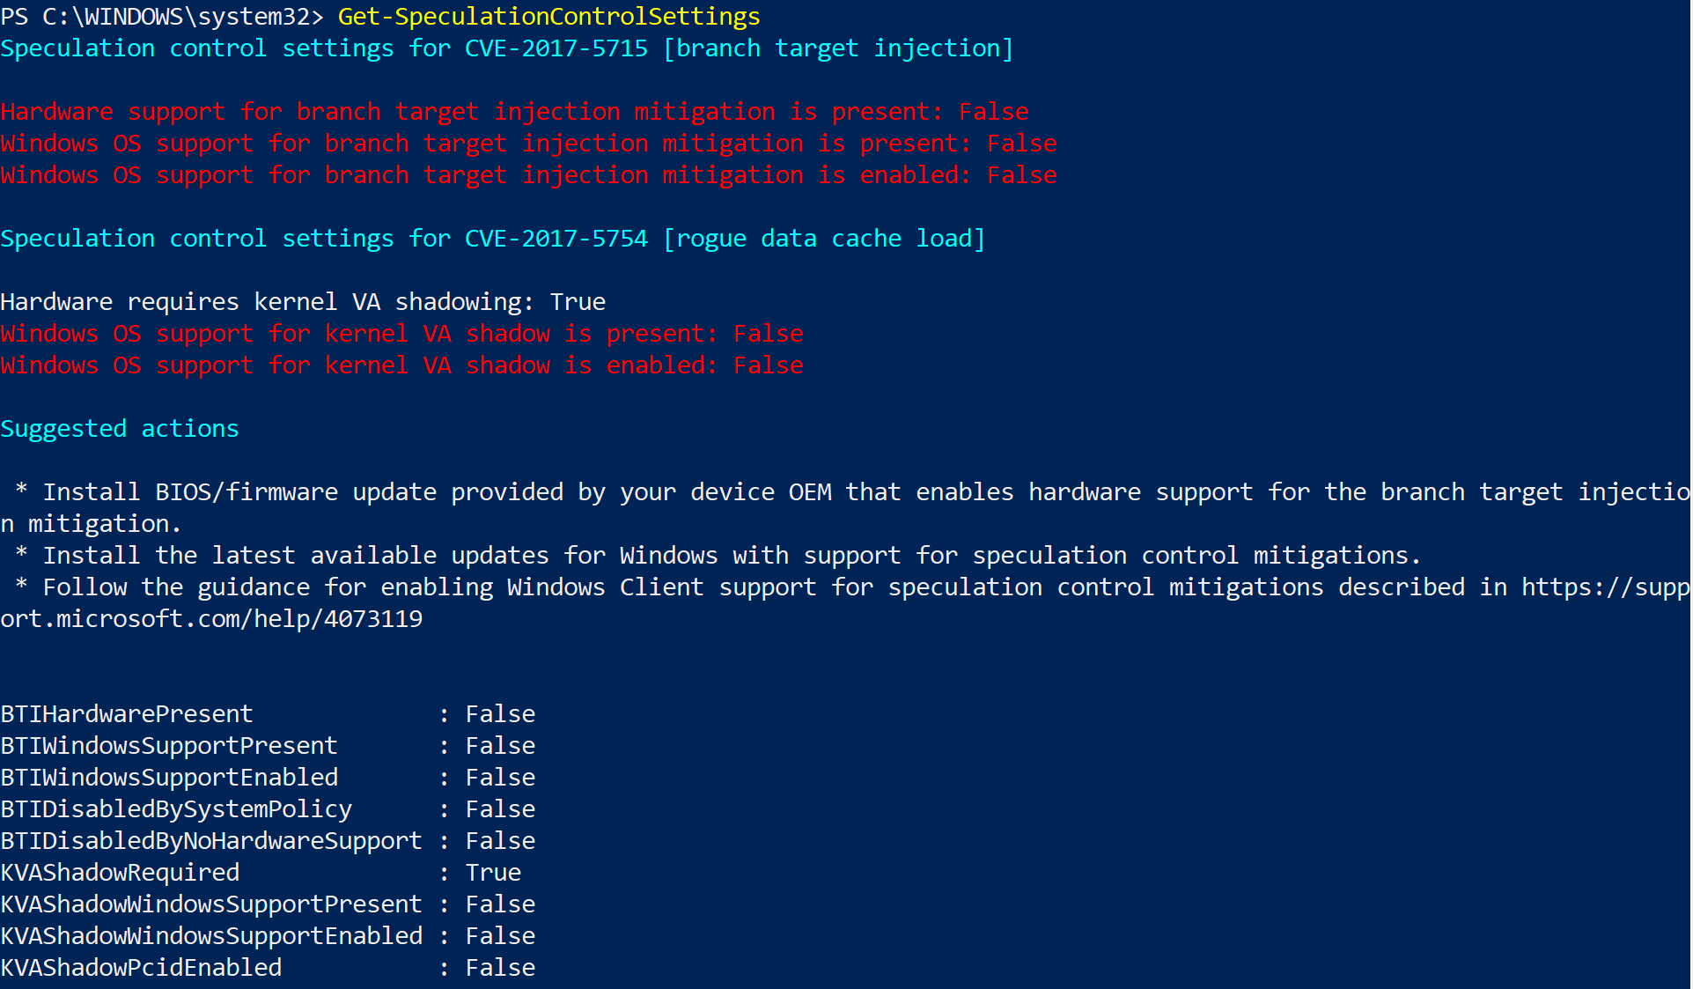Click the KVAShadowPcidEnabled property name

click(x=141, y=968)
